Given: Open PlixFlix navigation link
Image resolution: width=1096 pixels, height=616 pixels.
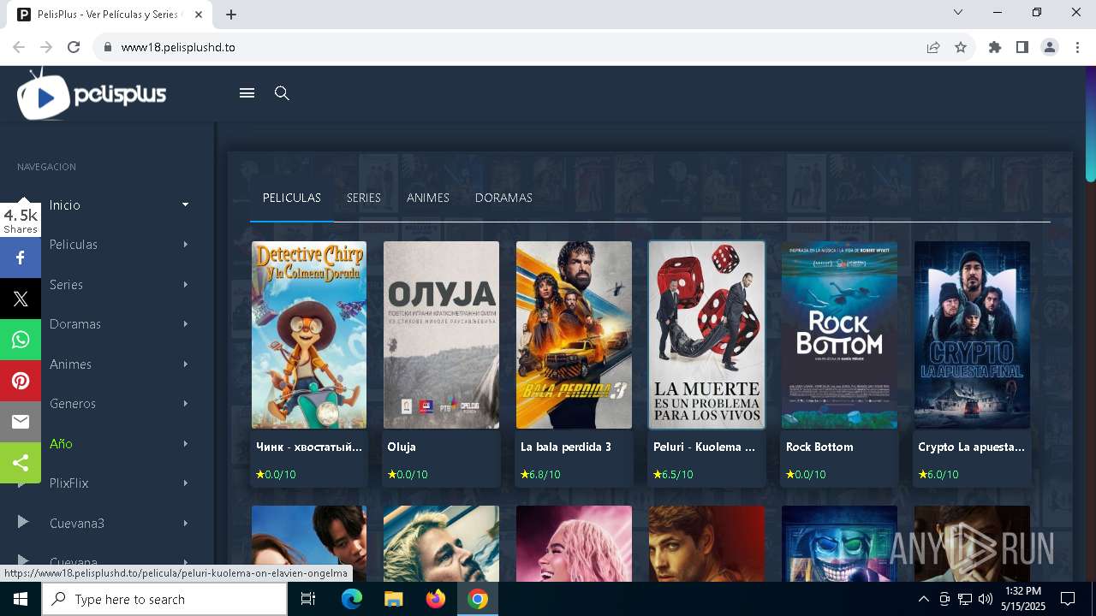Looking at the screenshot, I should pos(69,483).
